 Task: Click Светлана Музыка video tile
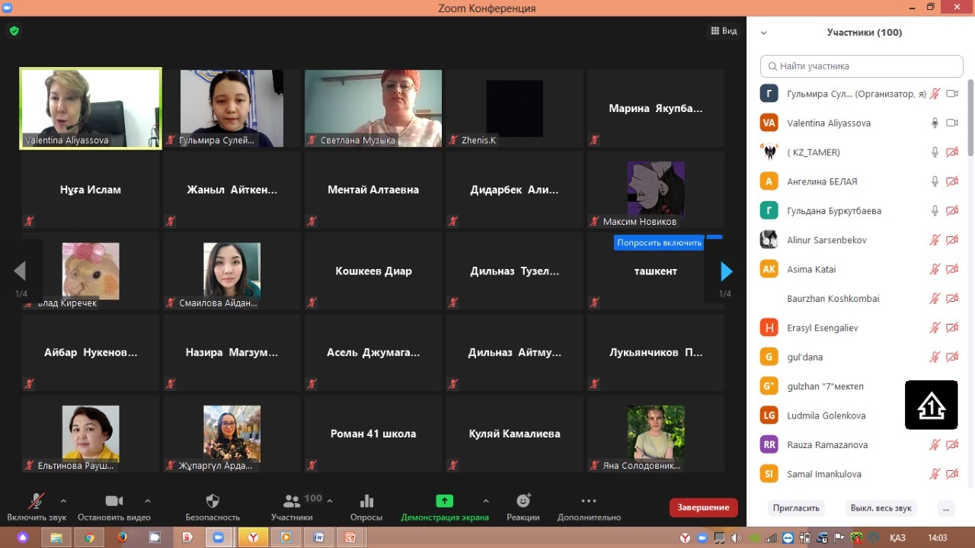coord(373,108)
